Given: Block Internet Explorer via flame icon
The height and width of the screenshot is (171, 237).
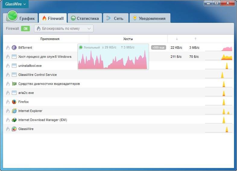Looking at the screenshot, I should click(8, 111).
